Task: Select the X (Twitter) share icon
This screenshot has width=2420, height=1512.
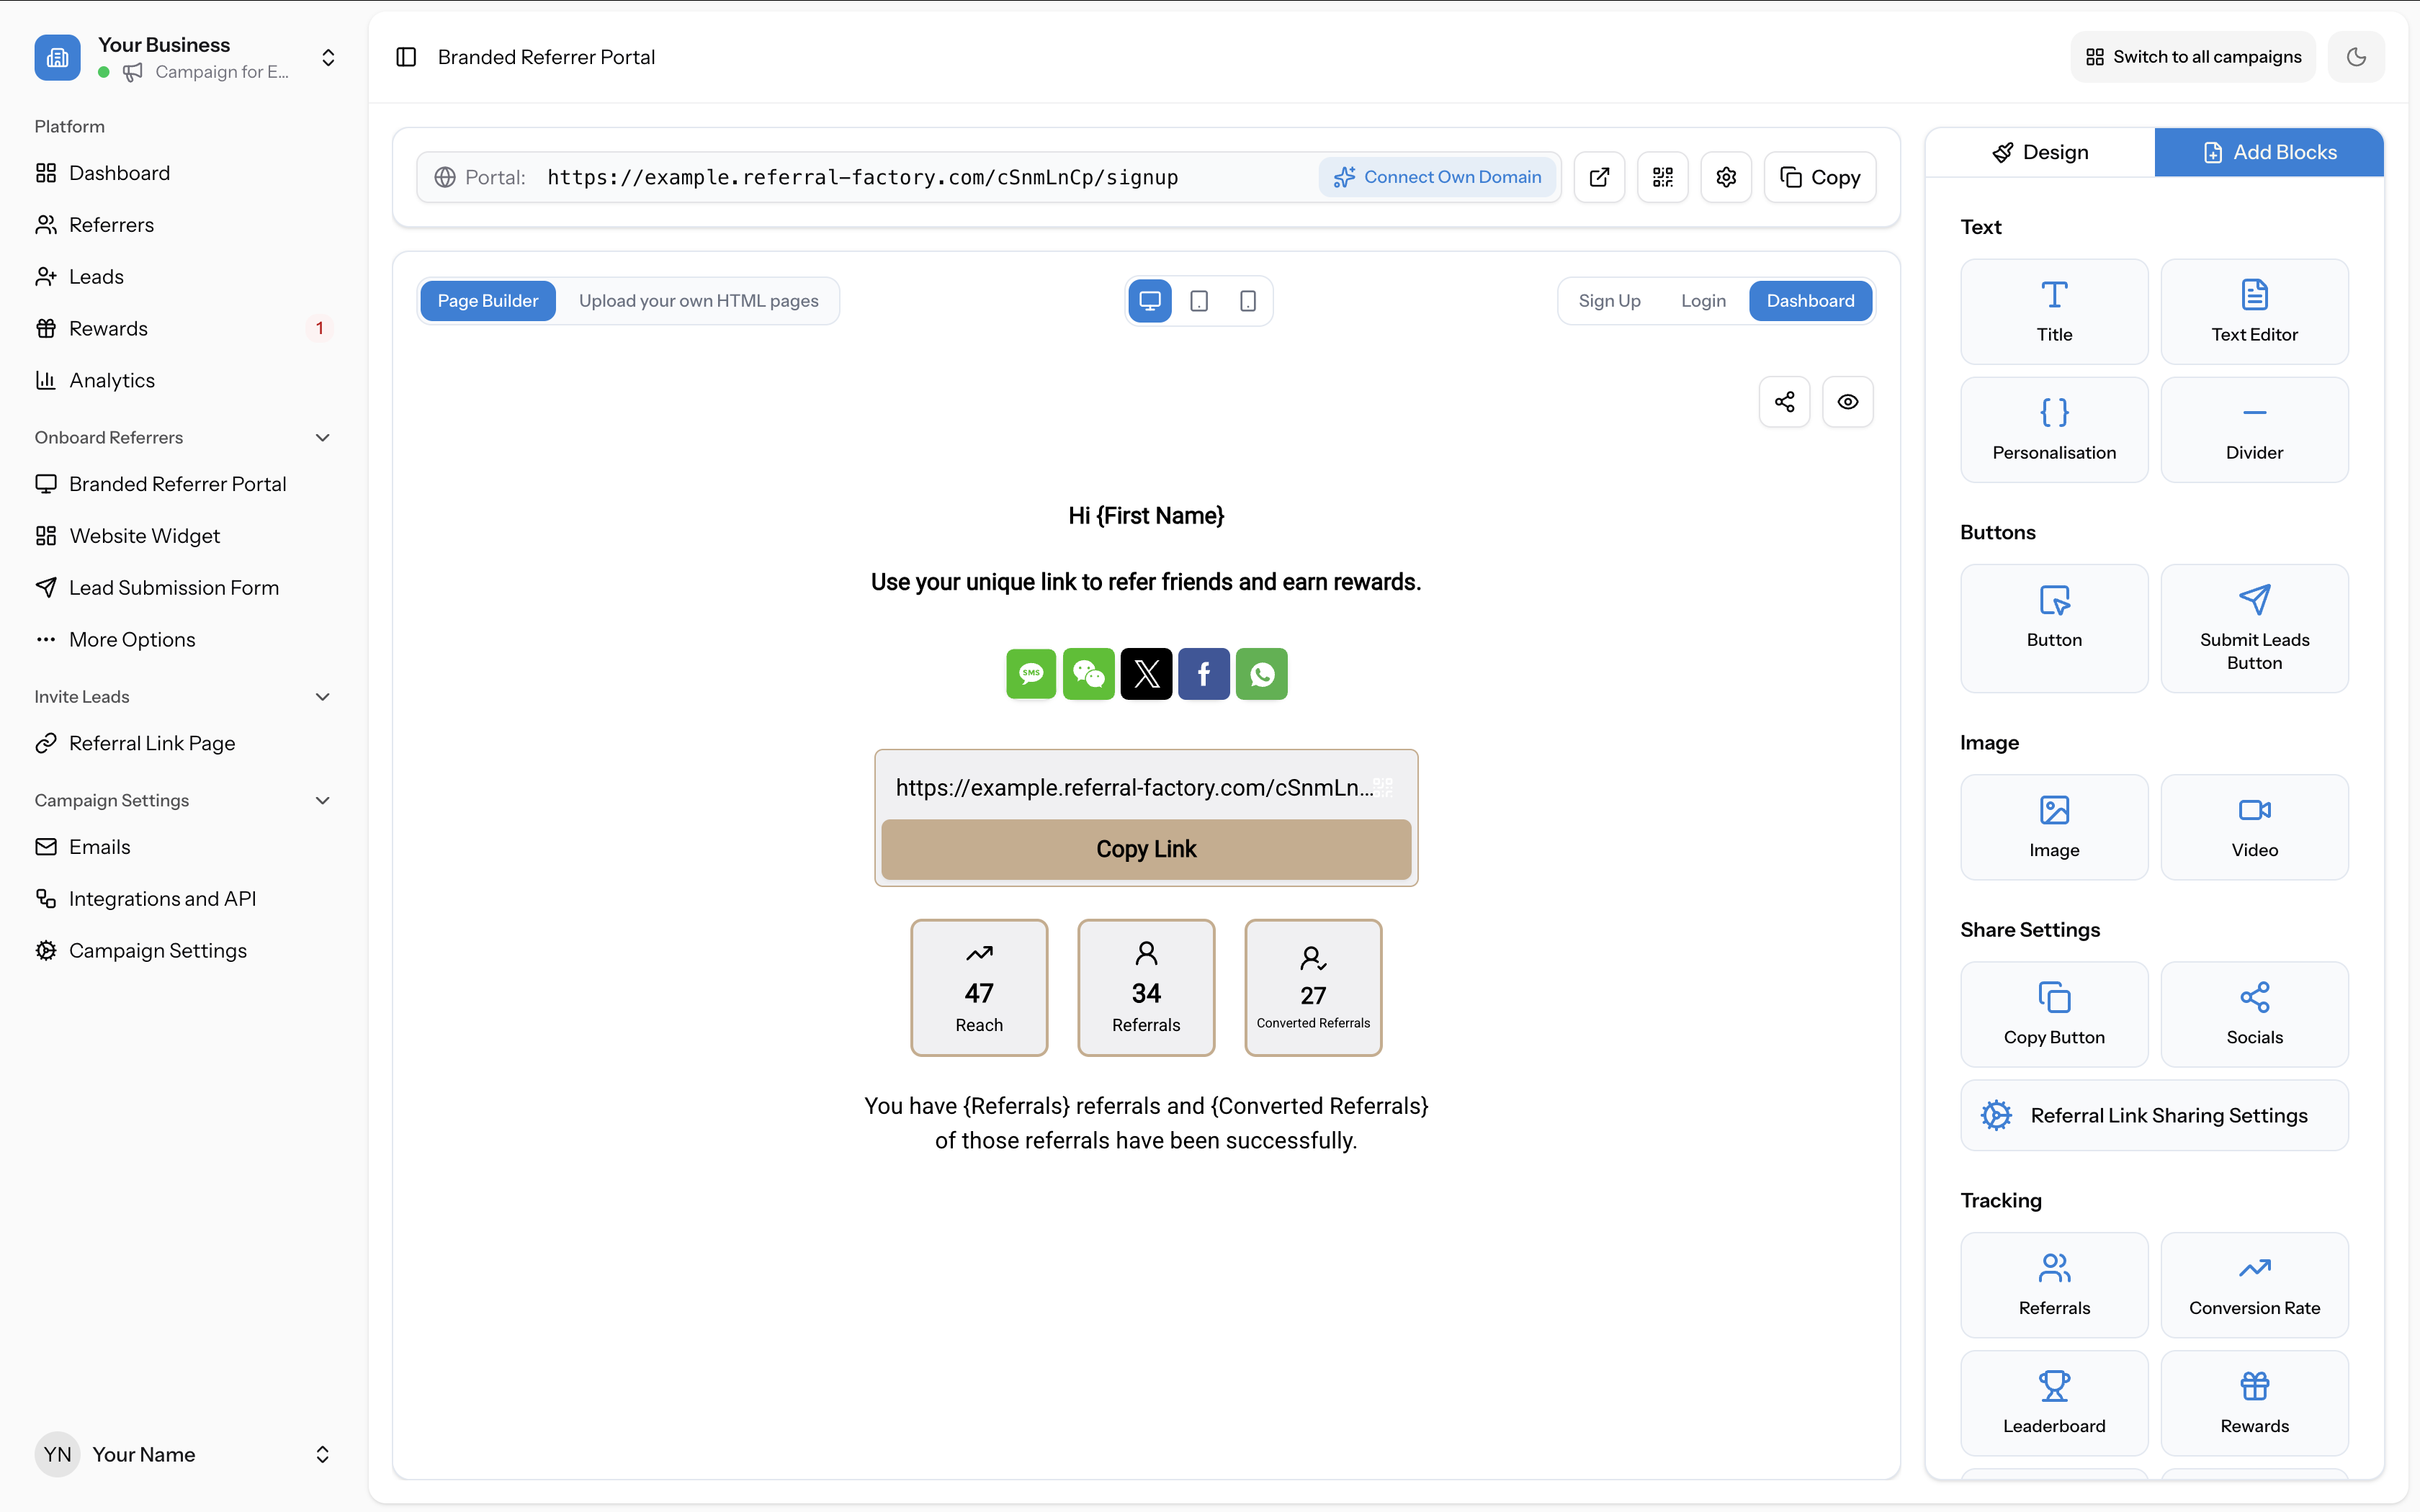Action: point(1146,674)
